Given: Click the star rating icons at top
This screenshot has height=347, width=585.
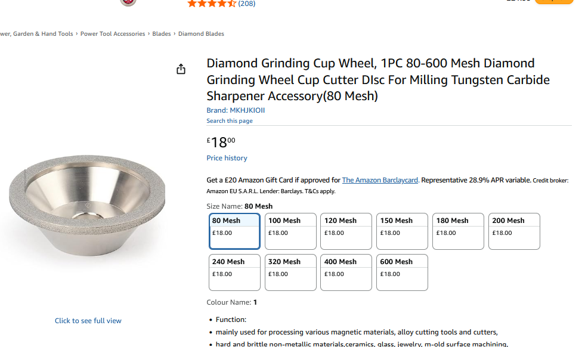Looking at the screenshot, I should click(212, 4).
